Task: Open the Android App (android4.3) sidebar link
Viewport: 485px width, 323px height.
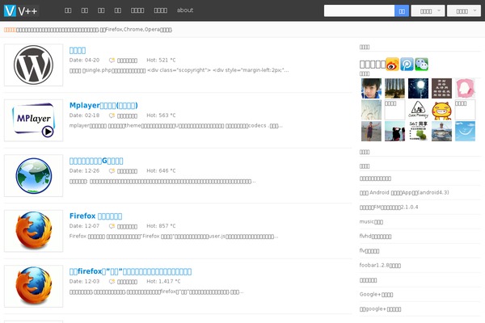Action: 404,192
